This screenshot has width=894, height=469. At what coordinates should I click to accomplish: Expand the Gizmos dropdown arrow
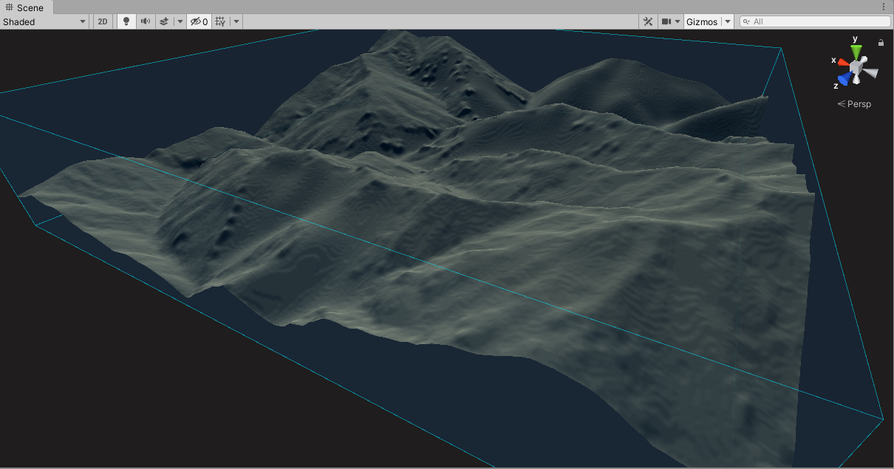728,21
